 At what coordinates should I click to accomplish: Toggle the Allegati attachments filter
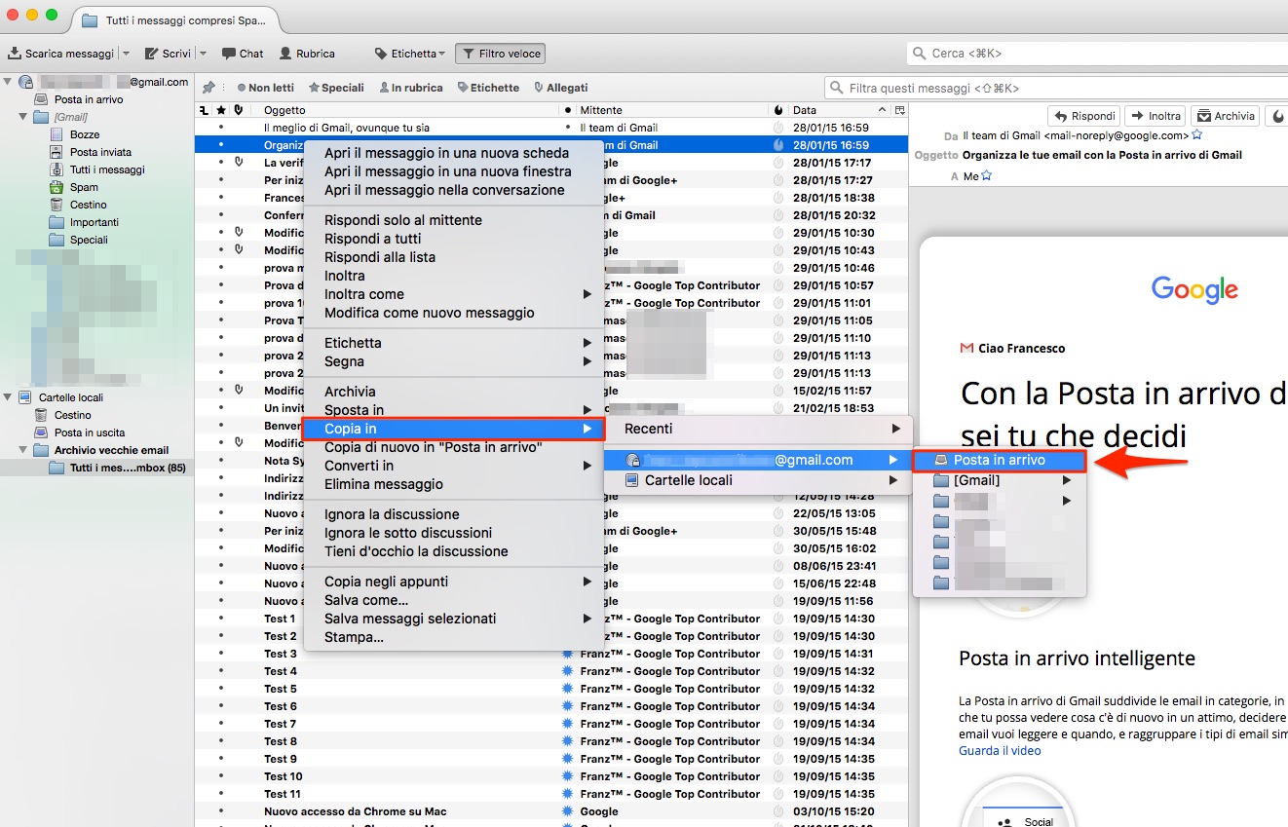pyautogui.click(x=561, y=88)
